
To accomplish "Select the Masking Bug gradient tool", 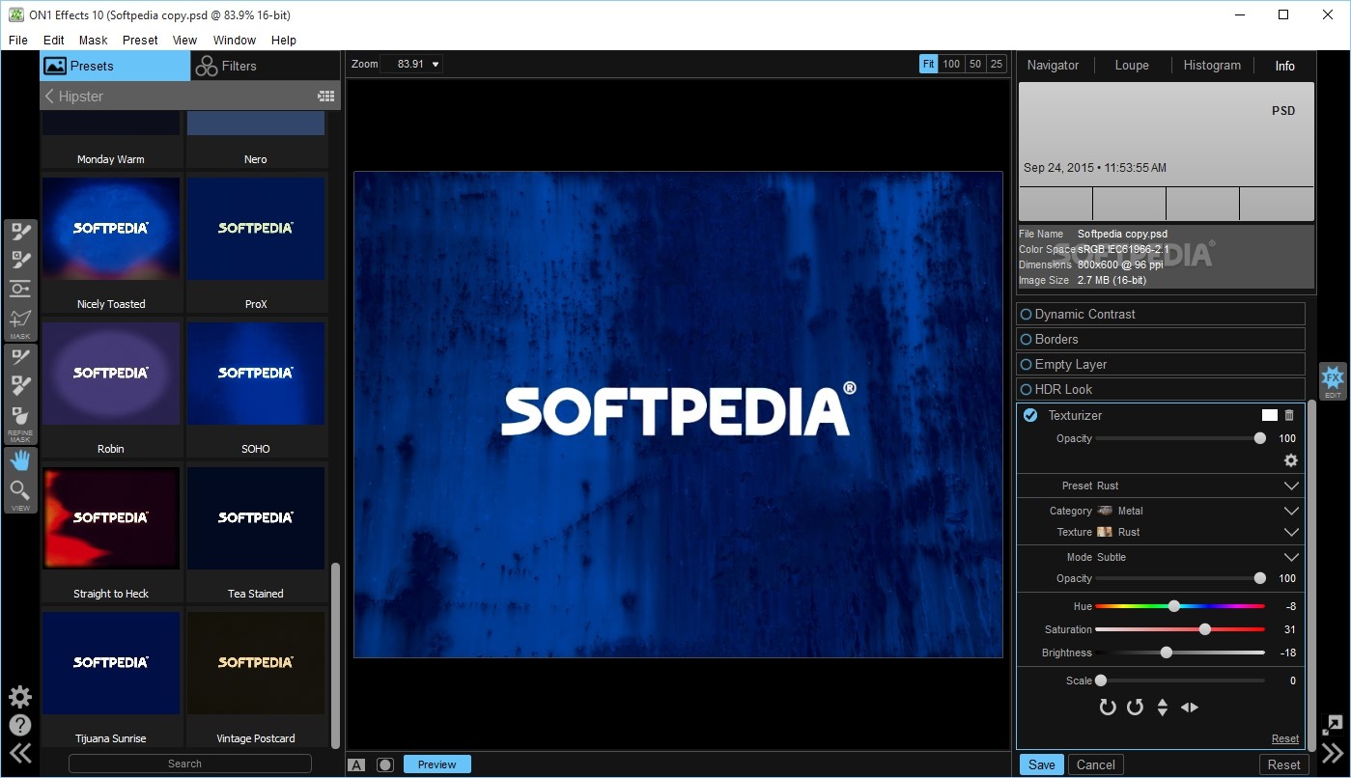I will tap(20, 289).
